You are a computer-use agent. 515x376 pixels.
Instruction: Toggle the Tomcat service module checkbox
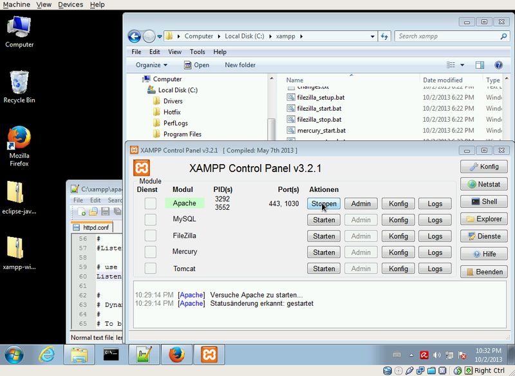click(x=150, y=268)
